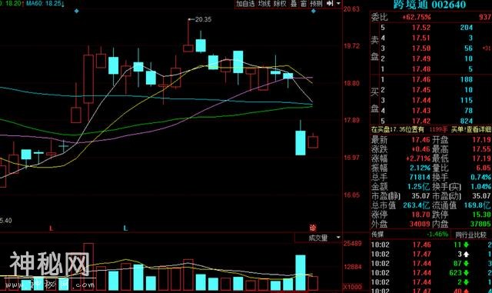
Task: Click the arrow-to-bar icon in chart toolbar
Action: (330, 3)
